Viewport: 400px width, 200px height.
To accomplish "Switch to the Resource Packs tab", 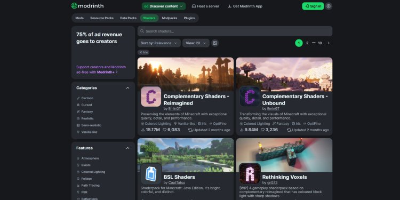I will pos(102,18).
